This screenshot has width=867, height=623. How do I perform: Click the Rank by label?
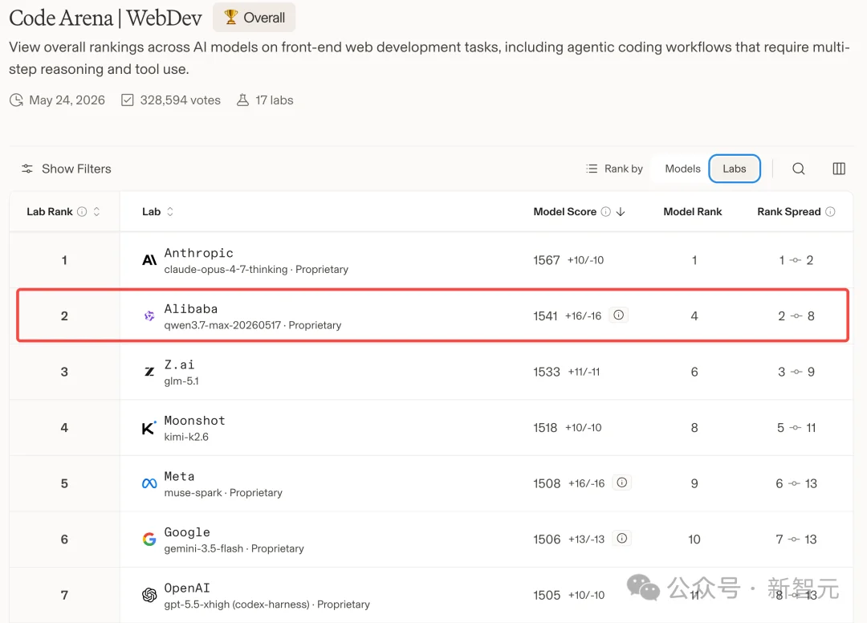click(623, 169)
